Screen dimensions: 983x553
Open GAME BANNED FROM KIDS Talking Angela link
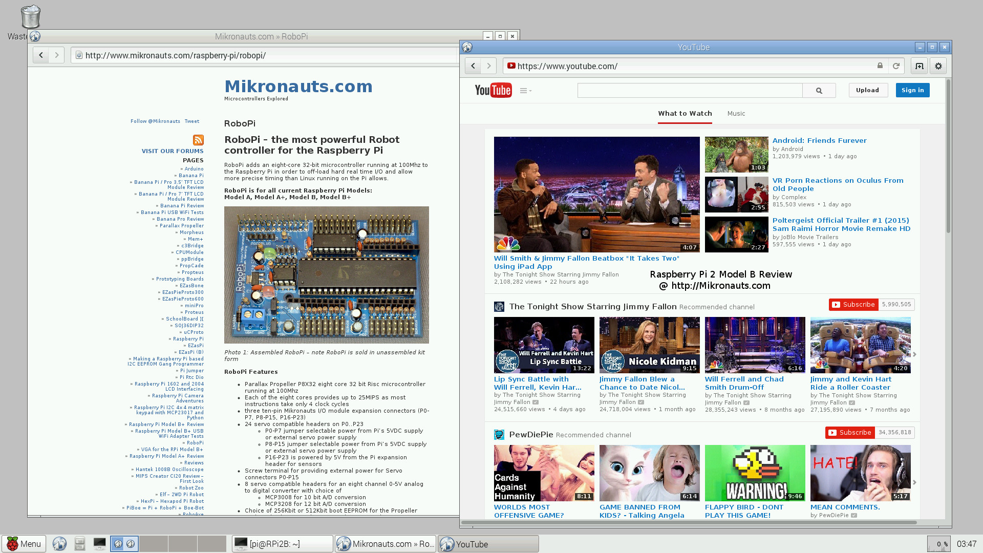[642, 511]
